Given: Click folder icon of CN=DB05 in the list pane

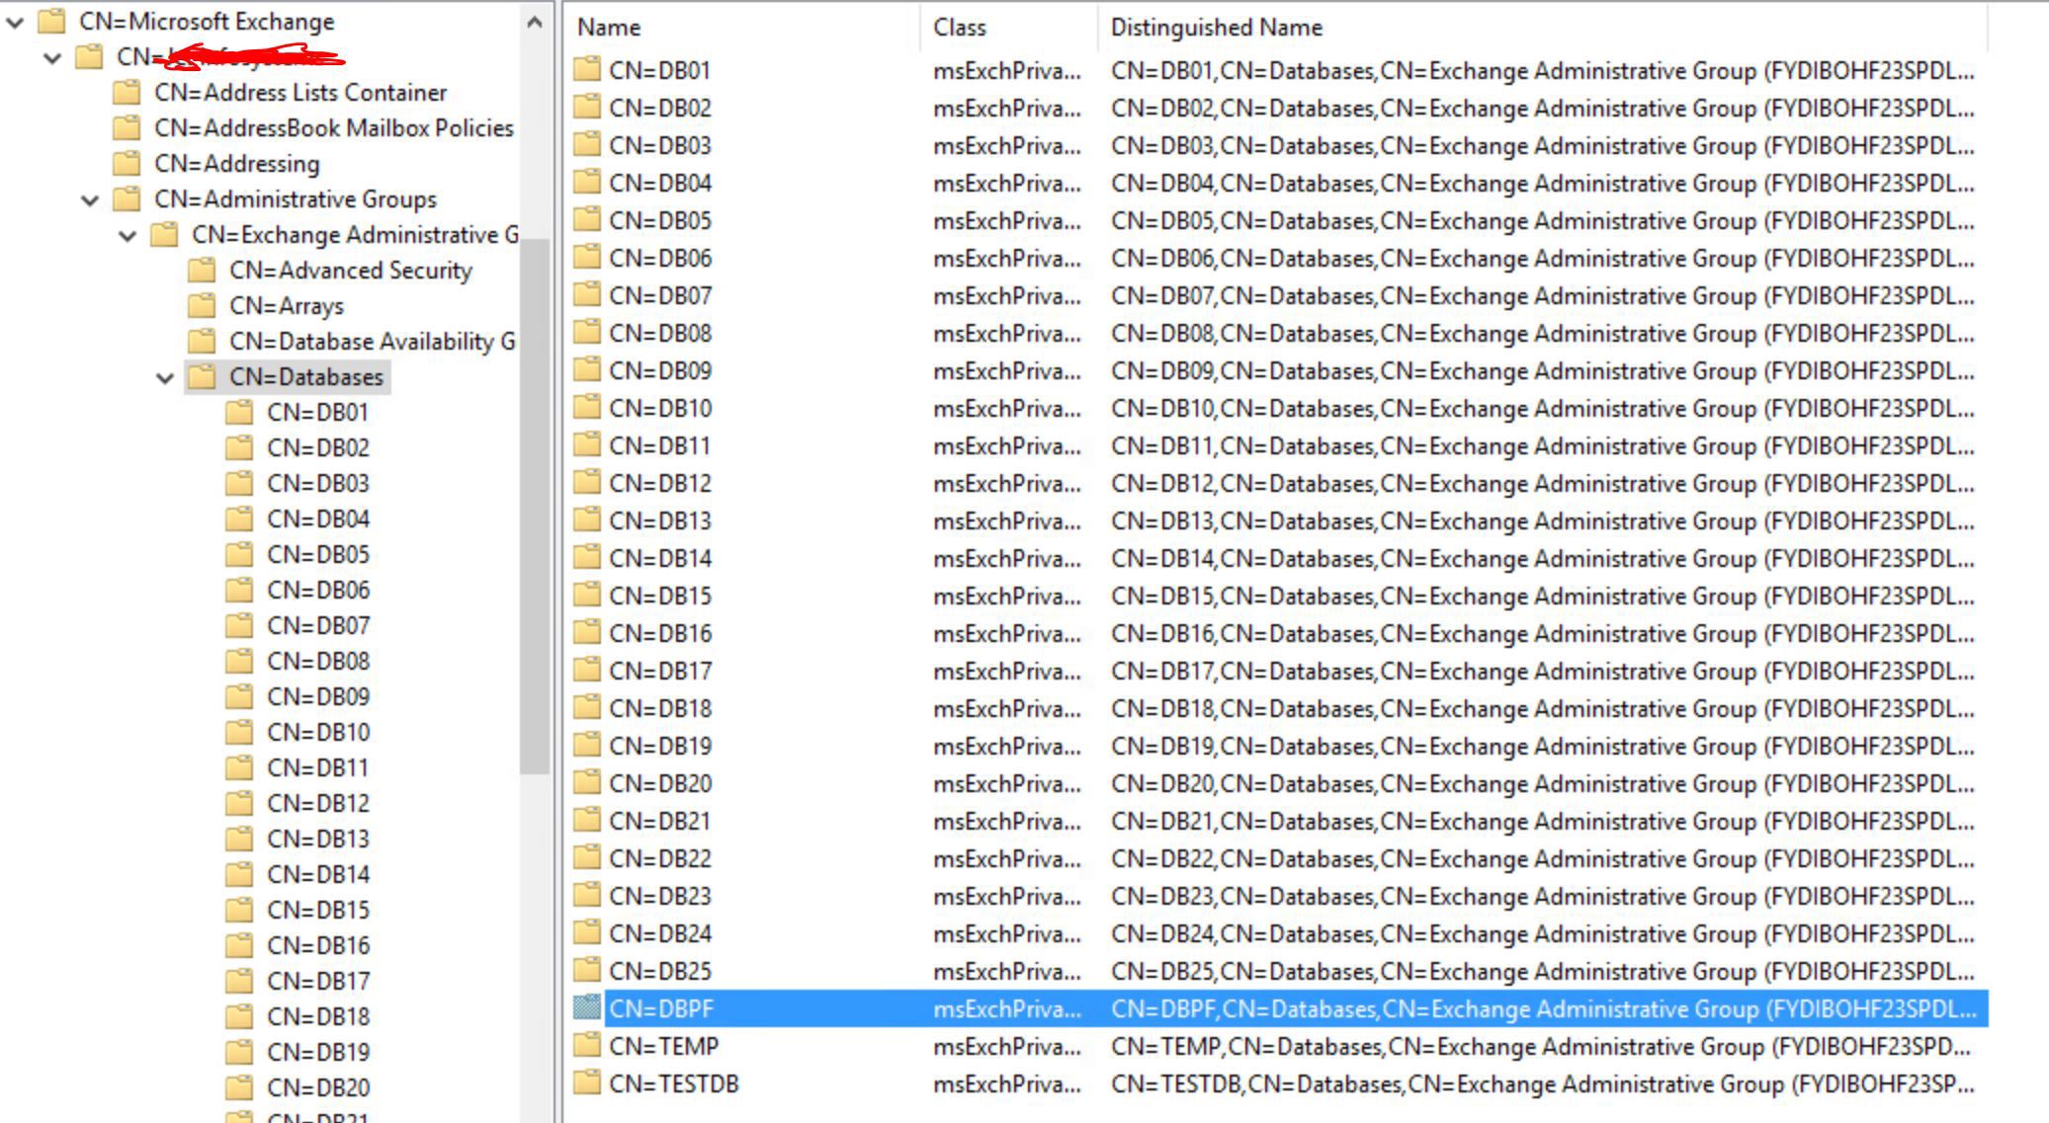Looking at the screenshot, I should click(x=587, y=219).
